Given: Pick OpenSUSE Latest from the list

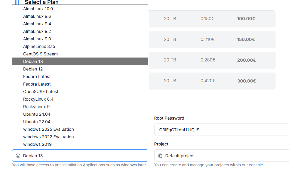Looking at the screenshot, I should pos(41,92).
